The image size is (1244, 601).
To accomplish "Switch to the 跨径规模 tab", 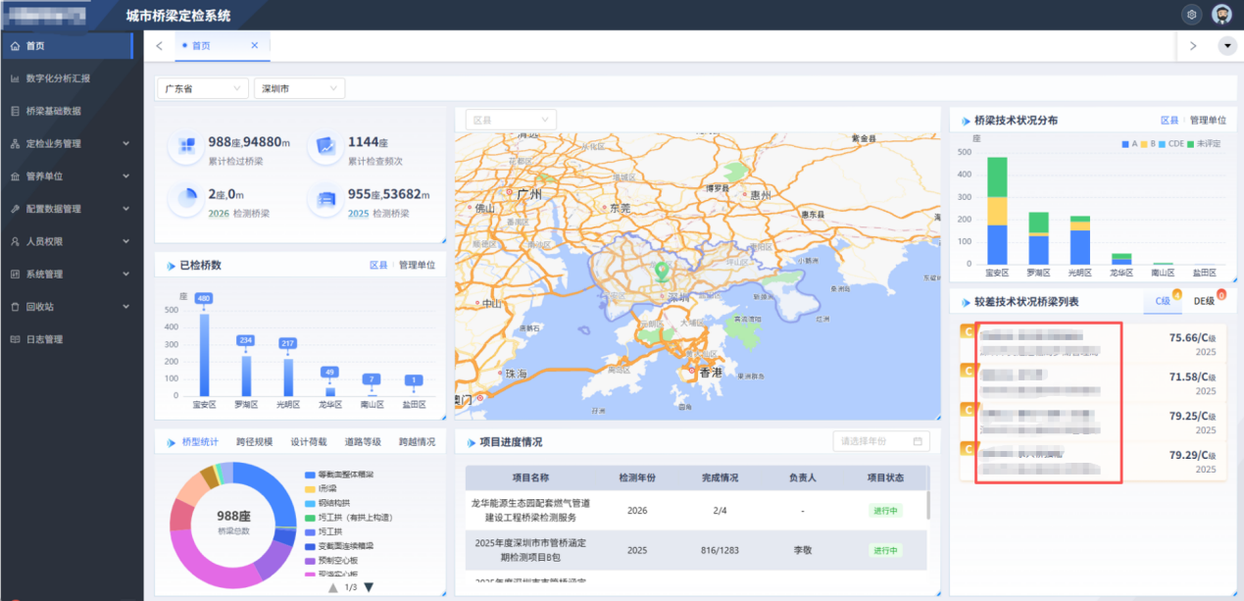I will coord(254,442).
